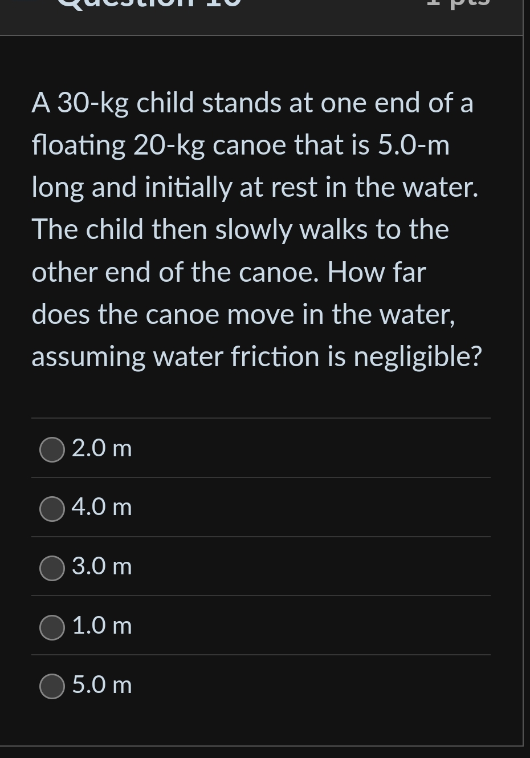
Task: Click the 5.0 m answer label text
Action: (101, 685)
